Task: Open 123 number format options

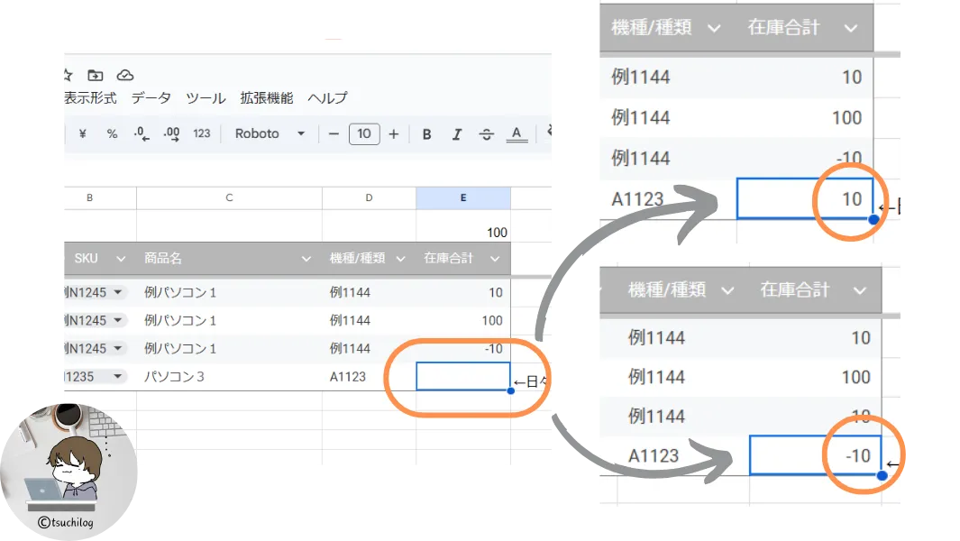Action: [202, 133]
